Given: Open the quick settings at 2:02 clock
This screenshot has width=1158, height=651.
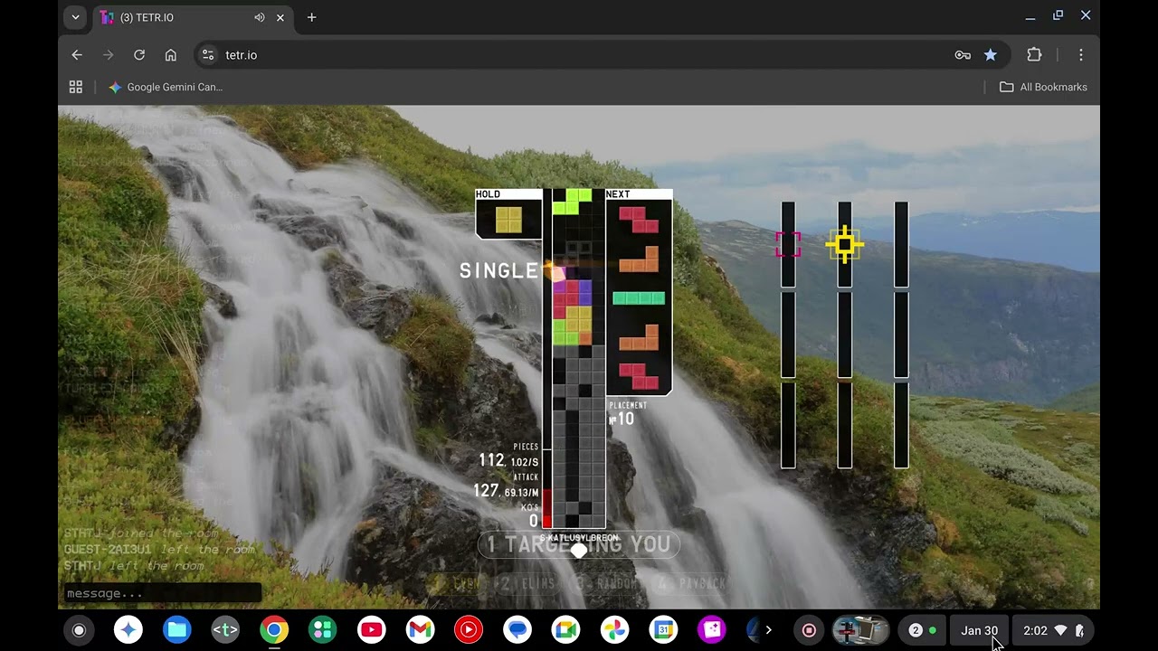Looking at the screenshot, I should 1054,630.
